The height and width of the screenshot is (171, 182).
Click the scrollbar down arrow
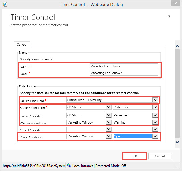point(177,142)
